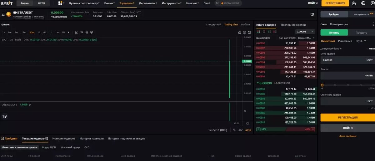Open the layout panel icon above order panel
This screenshot has height=161, width=375.
point(312,14)
